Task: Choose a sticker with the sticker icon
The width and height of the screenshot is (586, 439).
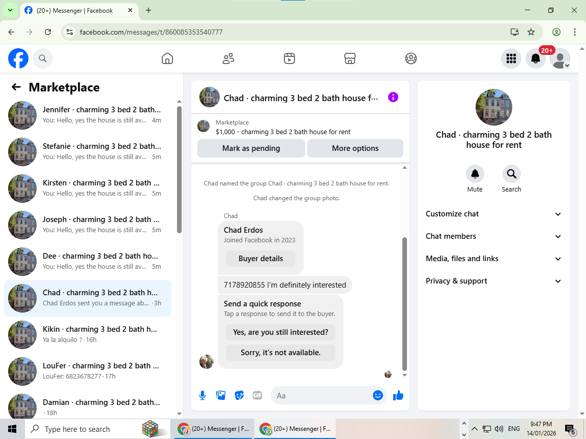Action: [x=239, y=395]
